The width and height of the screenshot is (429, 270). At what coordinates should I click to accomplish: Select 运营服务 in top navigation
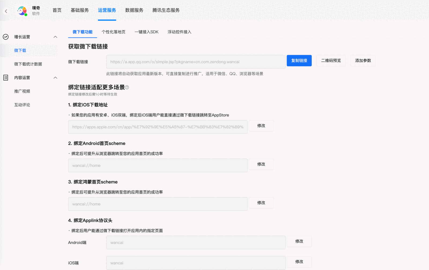[107, 10]
